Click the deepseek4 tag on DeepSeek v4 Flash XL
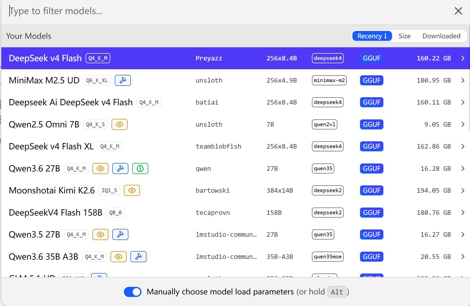 click(x=328, y=146)
